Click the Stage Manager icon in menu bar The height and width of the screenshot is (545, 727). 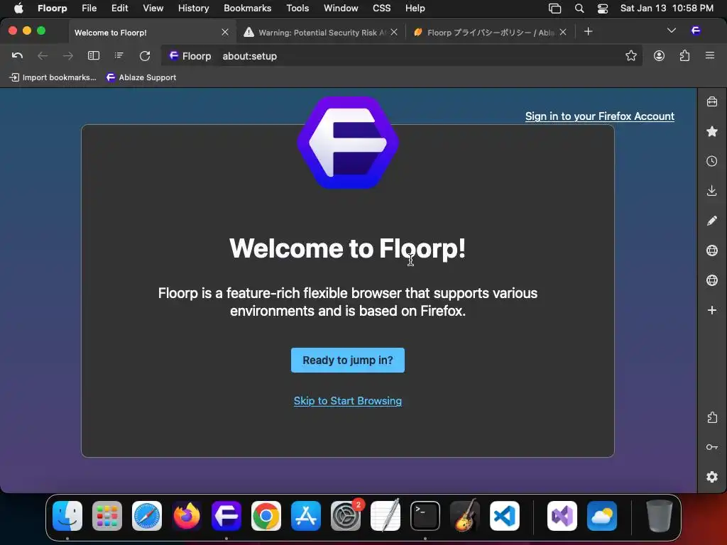(554, 9)
